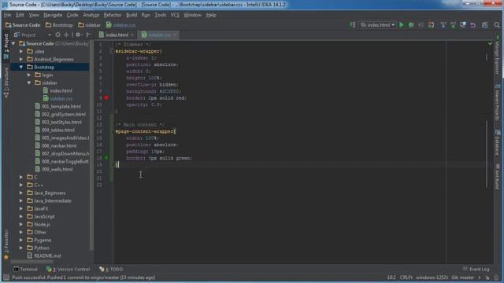504x283 pixels.
Task: Open the File menu
Action: [7, 15]
